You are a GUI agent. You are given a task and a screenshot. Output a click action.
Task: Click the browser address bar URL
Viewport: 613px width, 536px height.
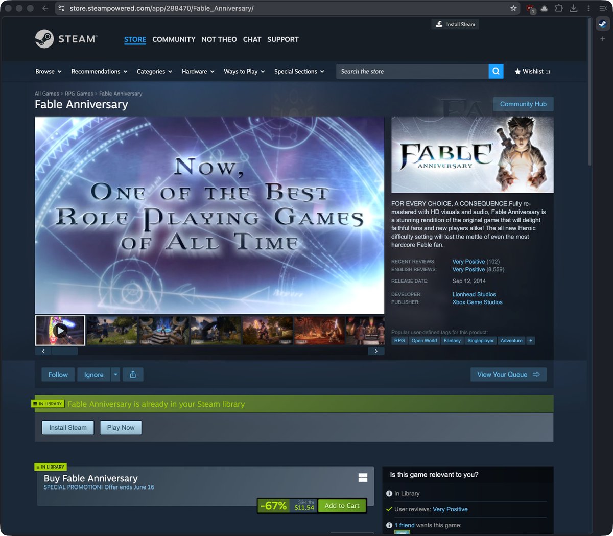161,8
